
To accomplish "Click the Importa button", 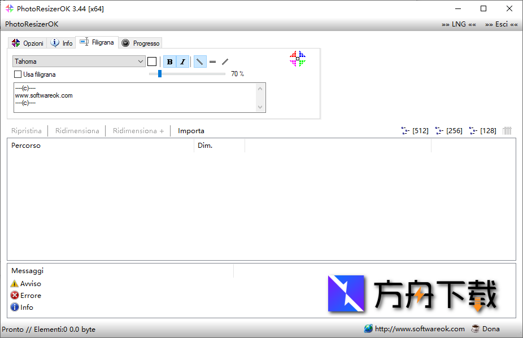I will click(x=191, y=131).
